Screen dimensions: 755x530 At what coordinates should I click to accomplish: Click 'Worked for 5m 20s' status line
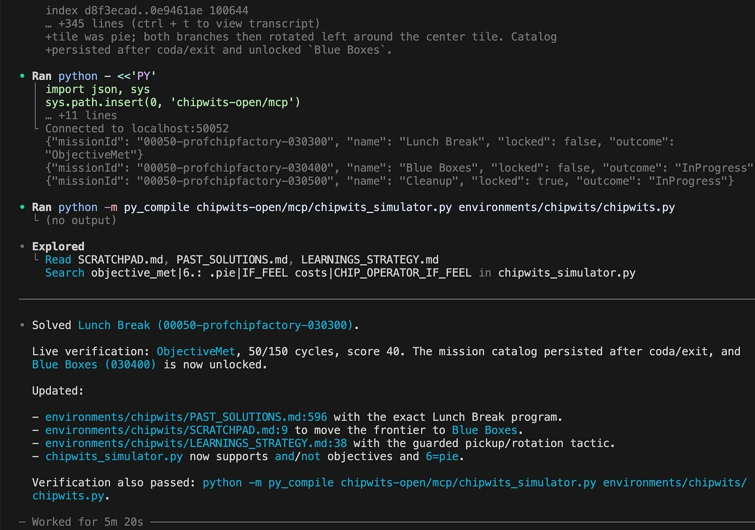(88, 522)
